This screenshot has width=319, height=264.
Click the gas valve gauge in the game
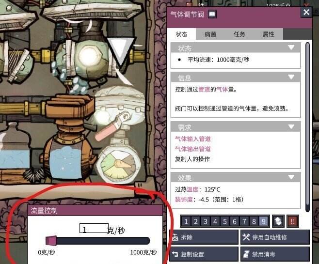pyautogui.click(x=119, y=164)
